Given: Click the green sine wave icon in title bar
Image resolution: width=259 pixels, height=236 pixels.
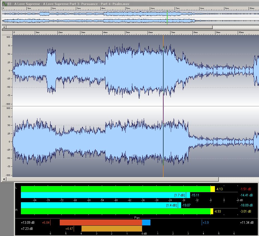Looking at the screenshot, I should [x=4, y=4].
